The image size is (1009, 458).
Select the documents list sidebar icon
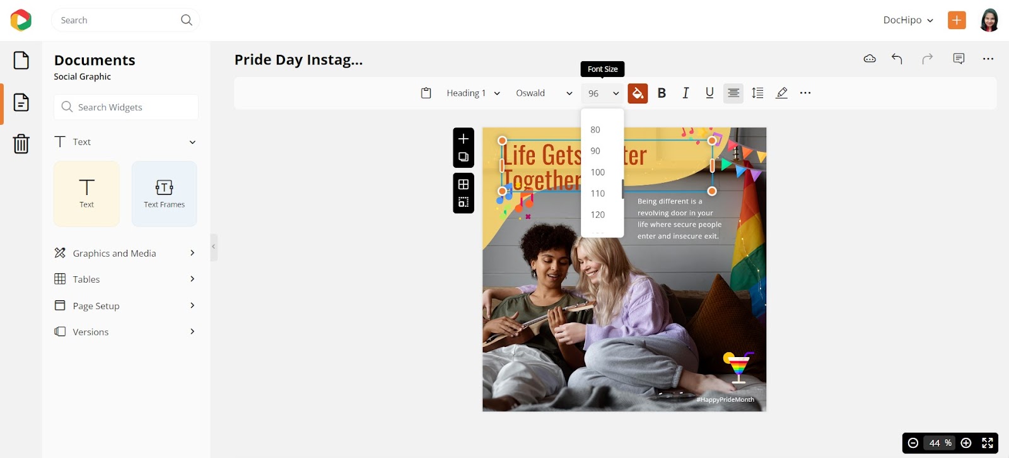(x=21, y=102)
